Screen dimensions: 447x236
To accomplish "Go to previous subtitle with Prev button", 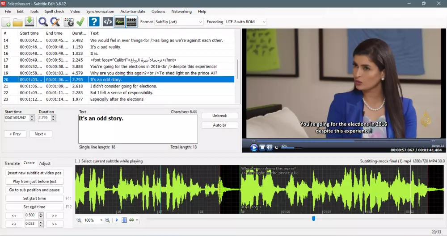I will pos(15,134).
